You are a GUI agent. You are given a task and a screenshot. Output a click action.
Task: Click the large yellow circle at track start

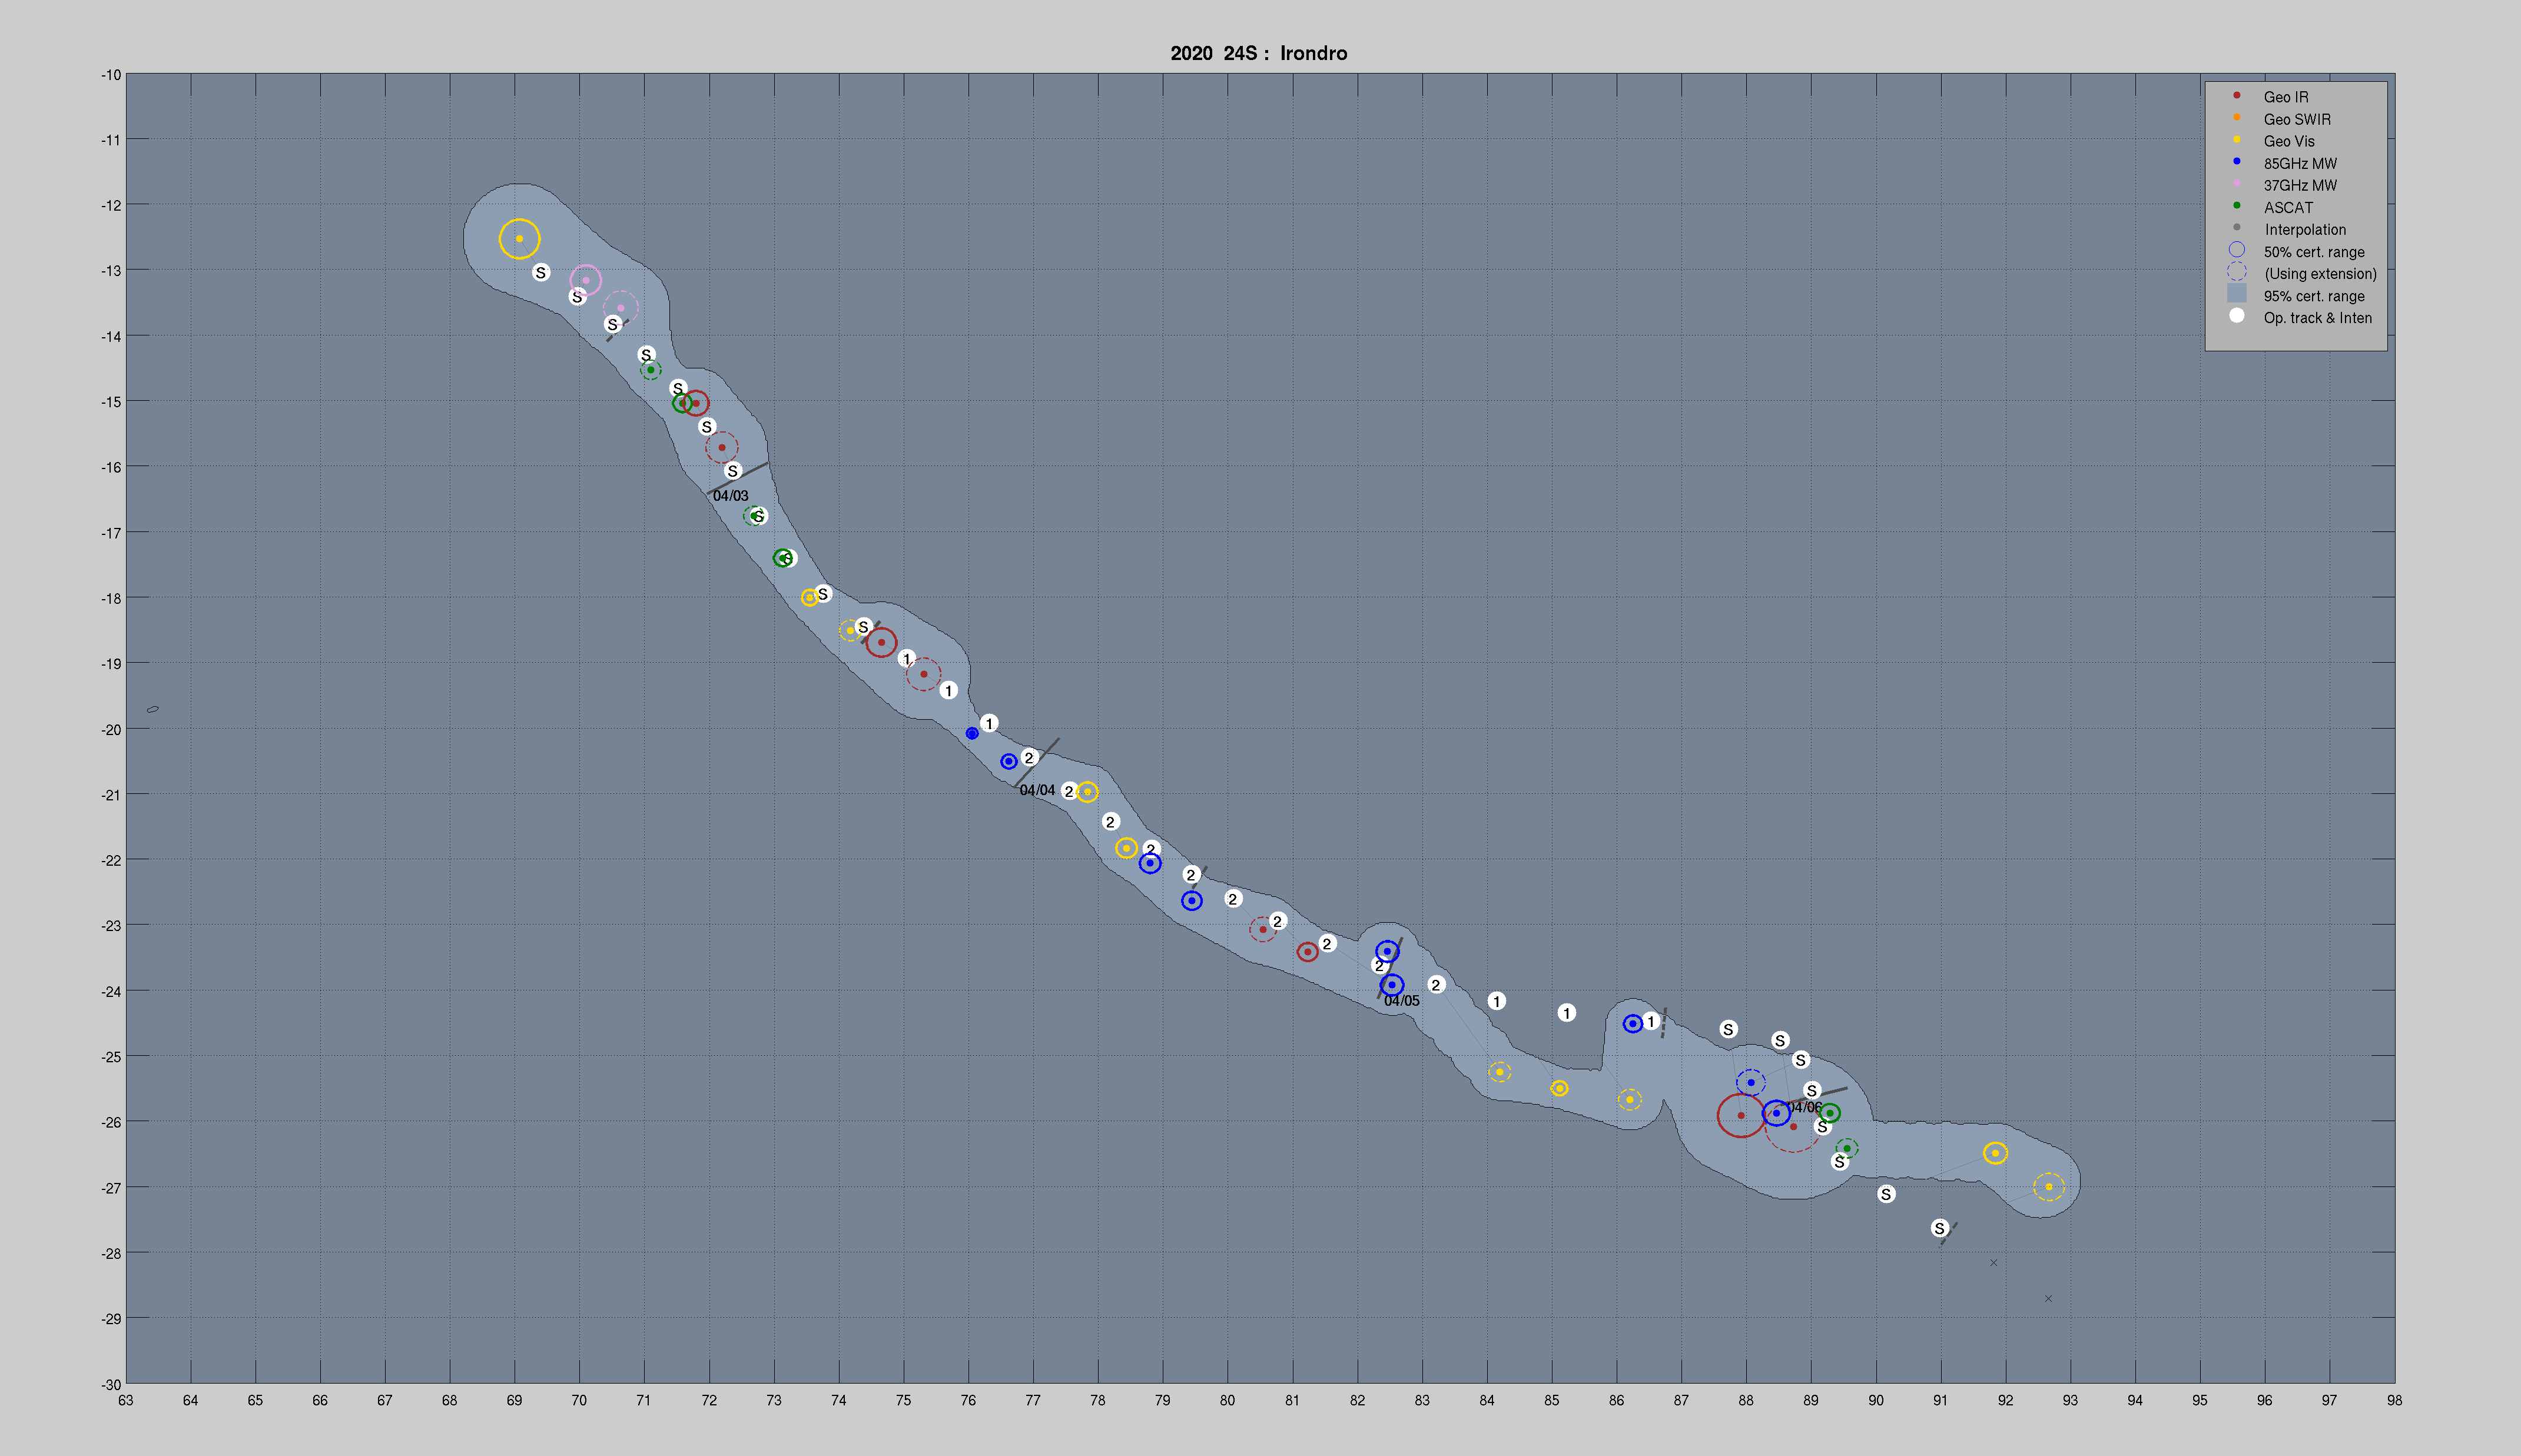[x=519, y=239]
